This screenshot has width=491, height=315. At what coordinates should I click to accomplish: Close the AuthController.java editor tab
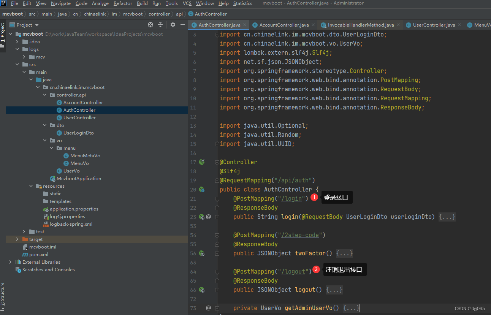coord(245,25)
